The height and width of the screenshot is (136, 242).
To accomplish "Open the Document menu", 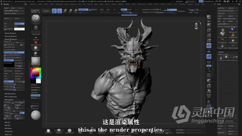I will click(59, 4).
